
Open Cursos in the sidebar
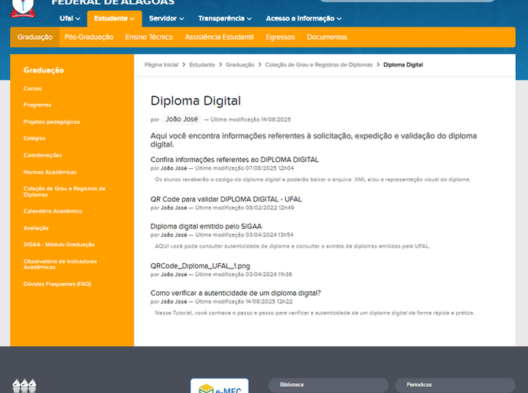tap(32, 89)
